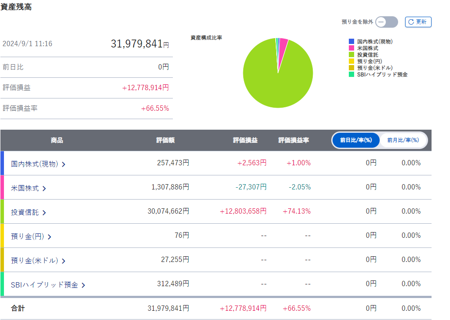The height and width of the screenshot is (320, 450).
Task: Click the 更新 refresh button
Action: (x=418, y=22)
